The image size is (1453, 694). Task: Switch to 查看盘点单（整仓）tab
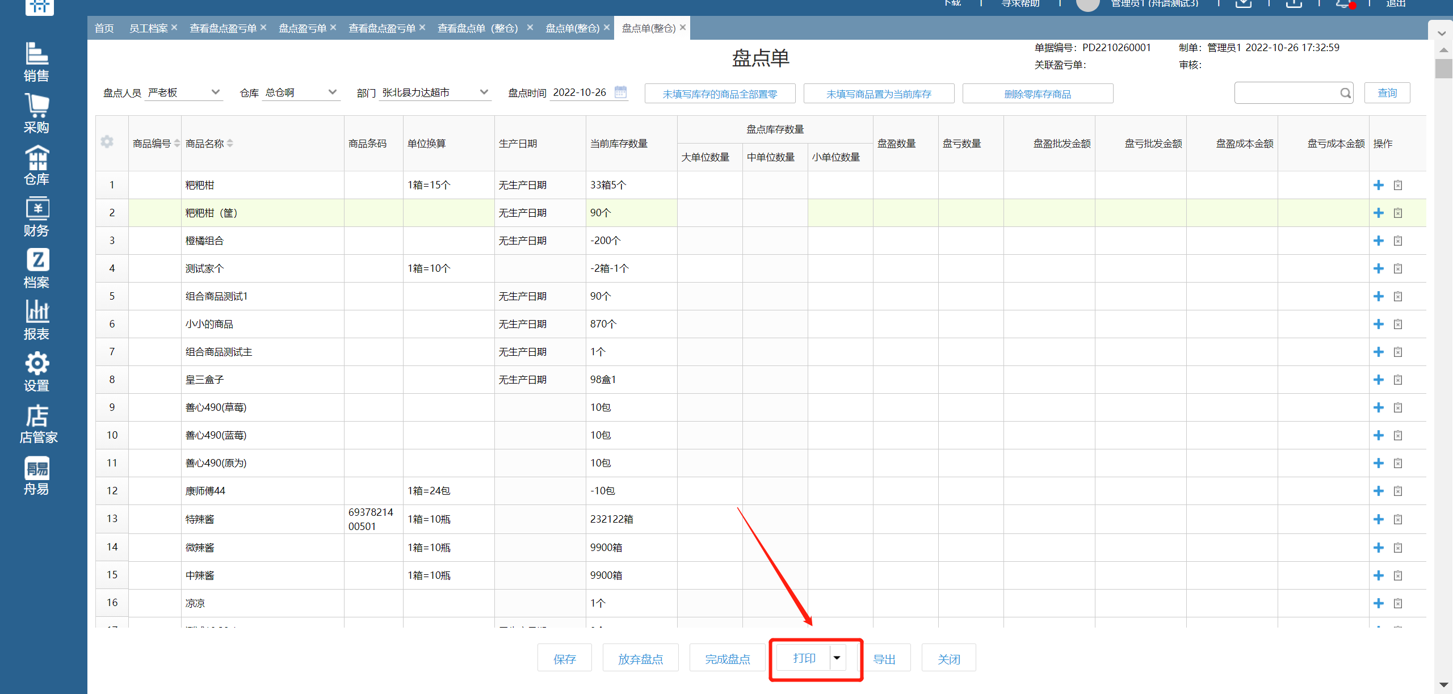478,28
